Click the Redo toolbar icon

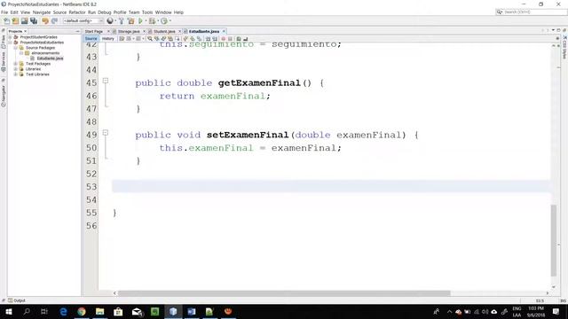[x=54, y=21]
